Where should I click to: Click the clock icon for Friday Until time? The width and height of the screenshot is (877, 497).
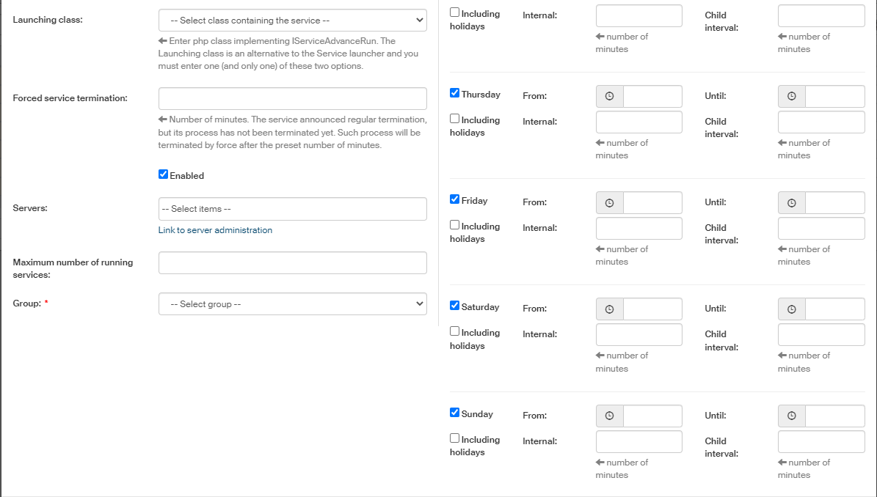[x=791, y=203]
